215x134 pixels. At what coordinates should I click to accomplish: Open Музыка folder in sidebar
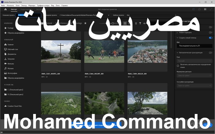point(10,68)
